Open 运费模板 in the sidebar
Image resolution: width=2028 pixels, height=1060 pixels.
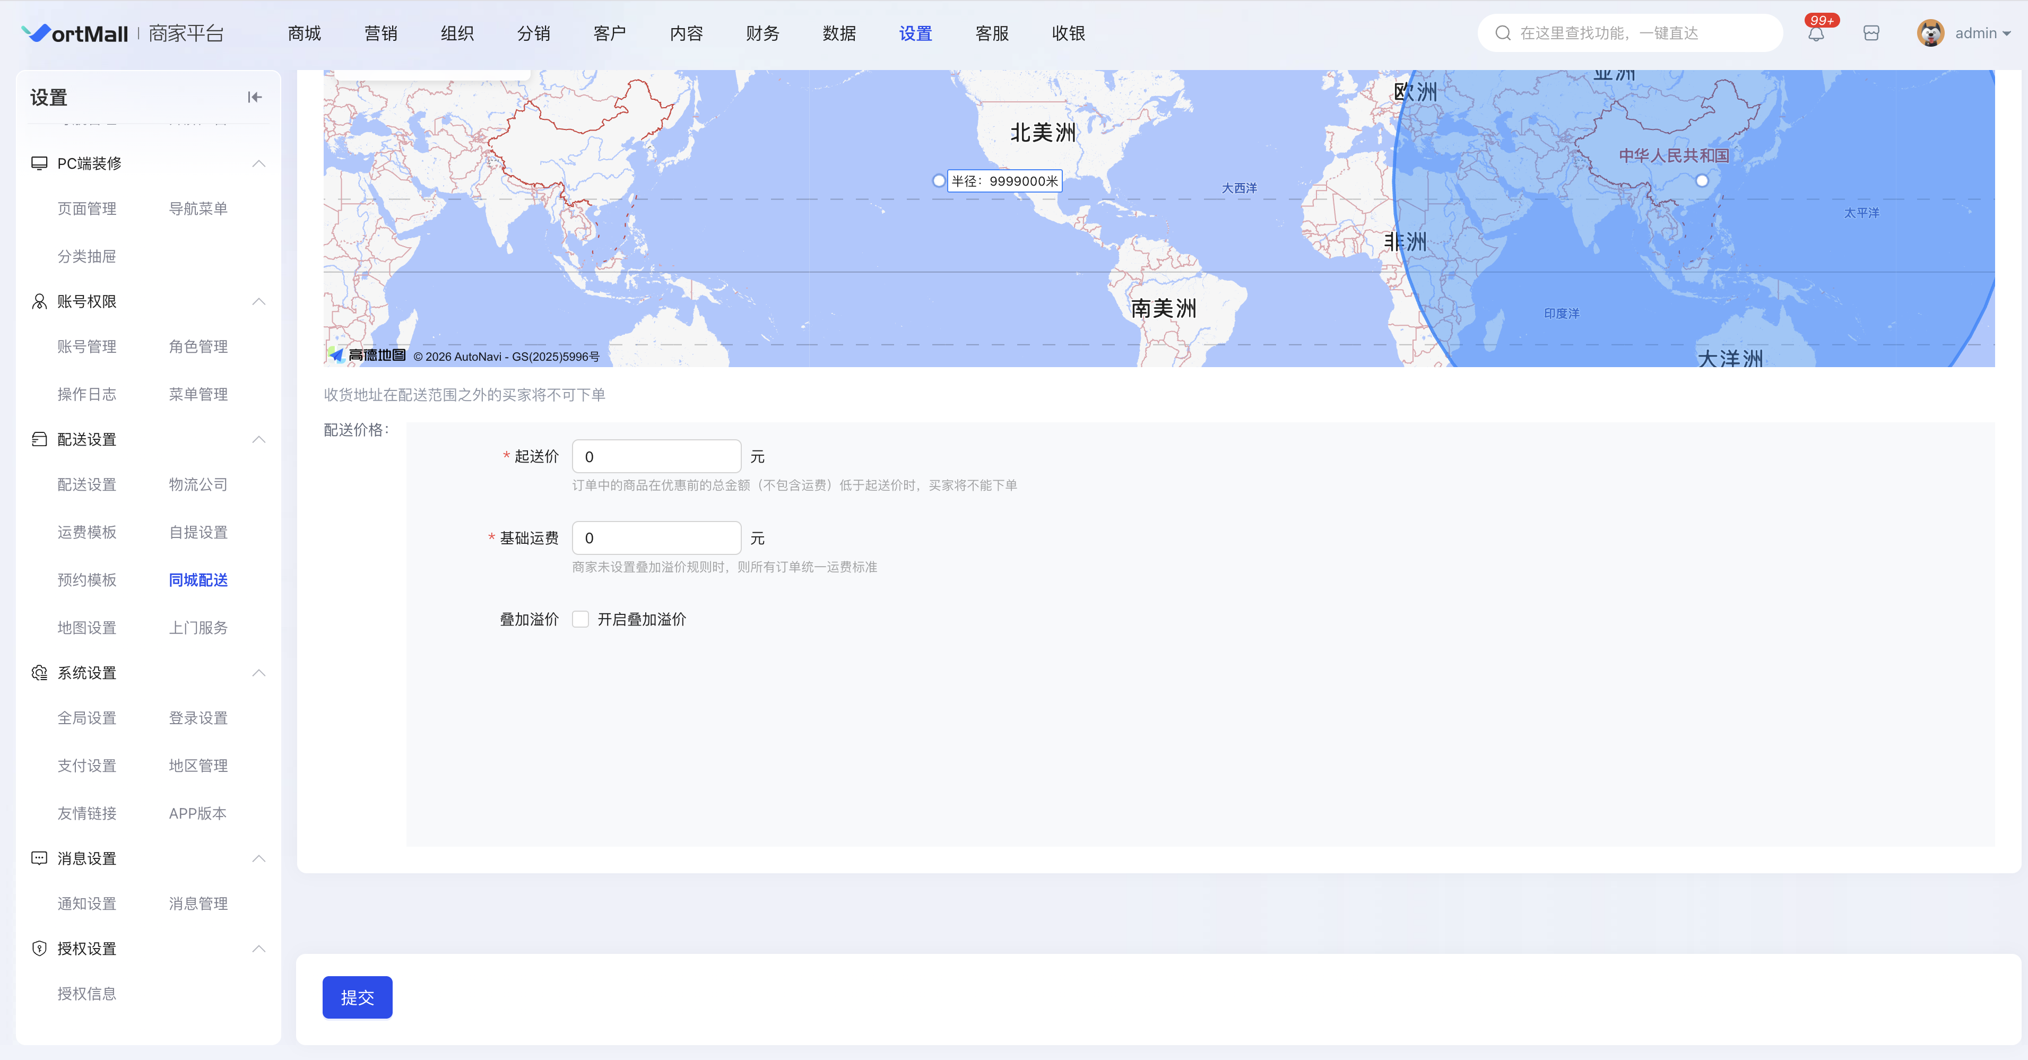pyautogui.click(x=86, y=532)
